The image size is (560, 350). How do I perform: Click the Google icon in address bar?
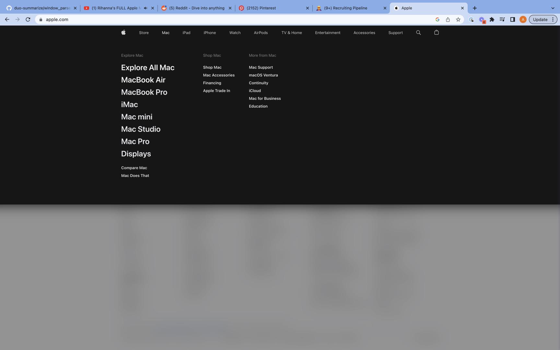coord(437,19)
